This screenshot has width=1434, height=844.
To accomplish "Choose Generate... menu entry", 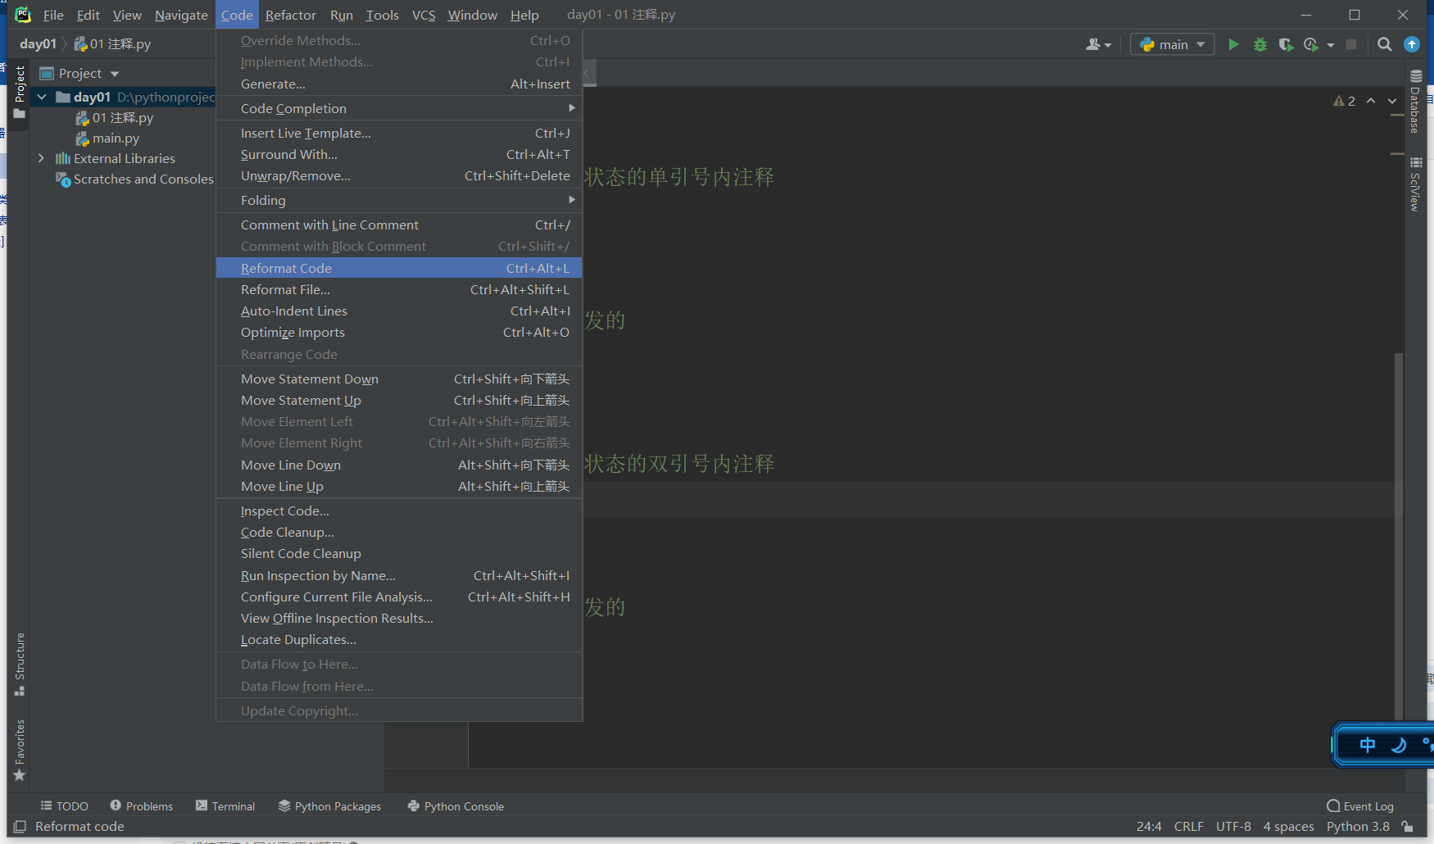I will coord(399,84).
